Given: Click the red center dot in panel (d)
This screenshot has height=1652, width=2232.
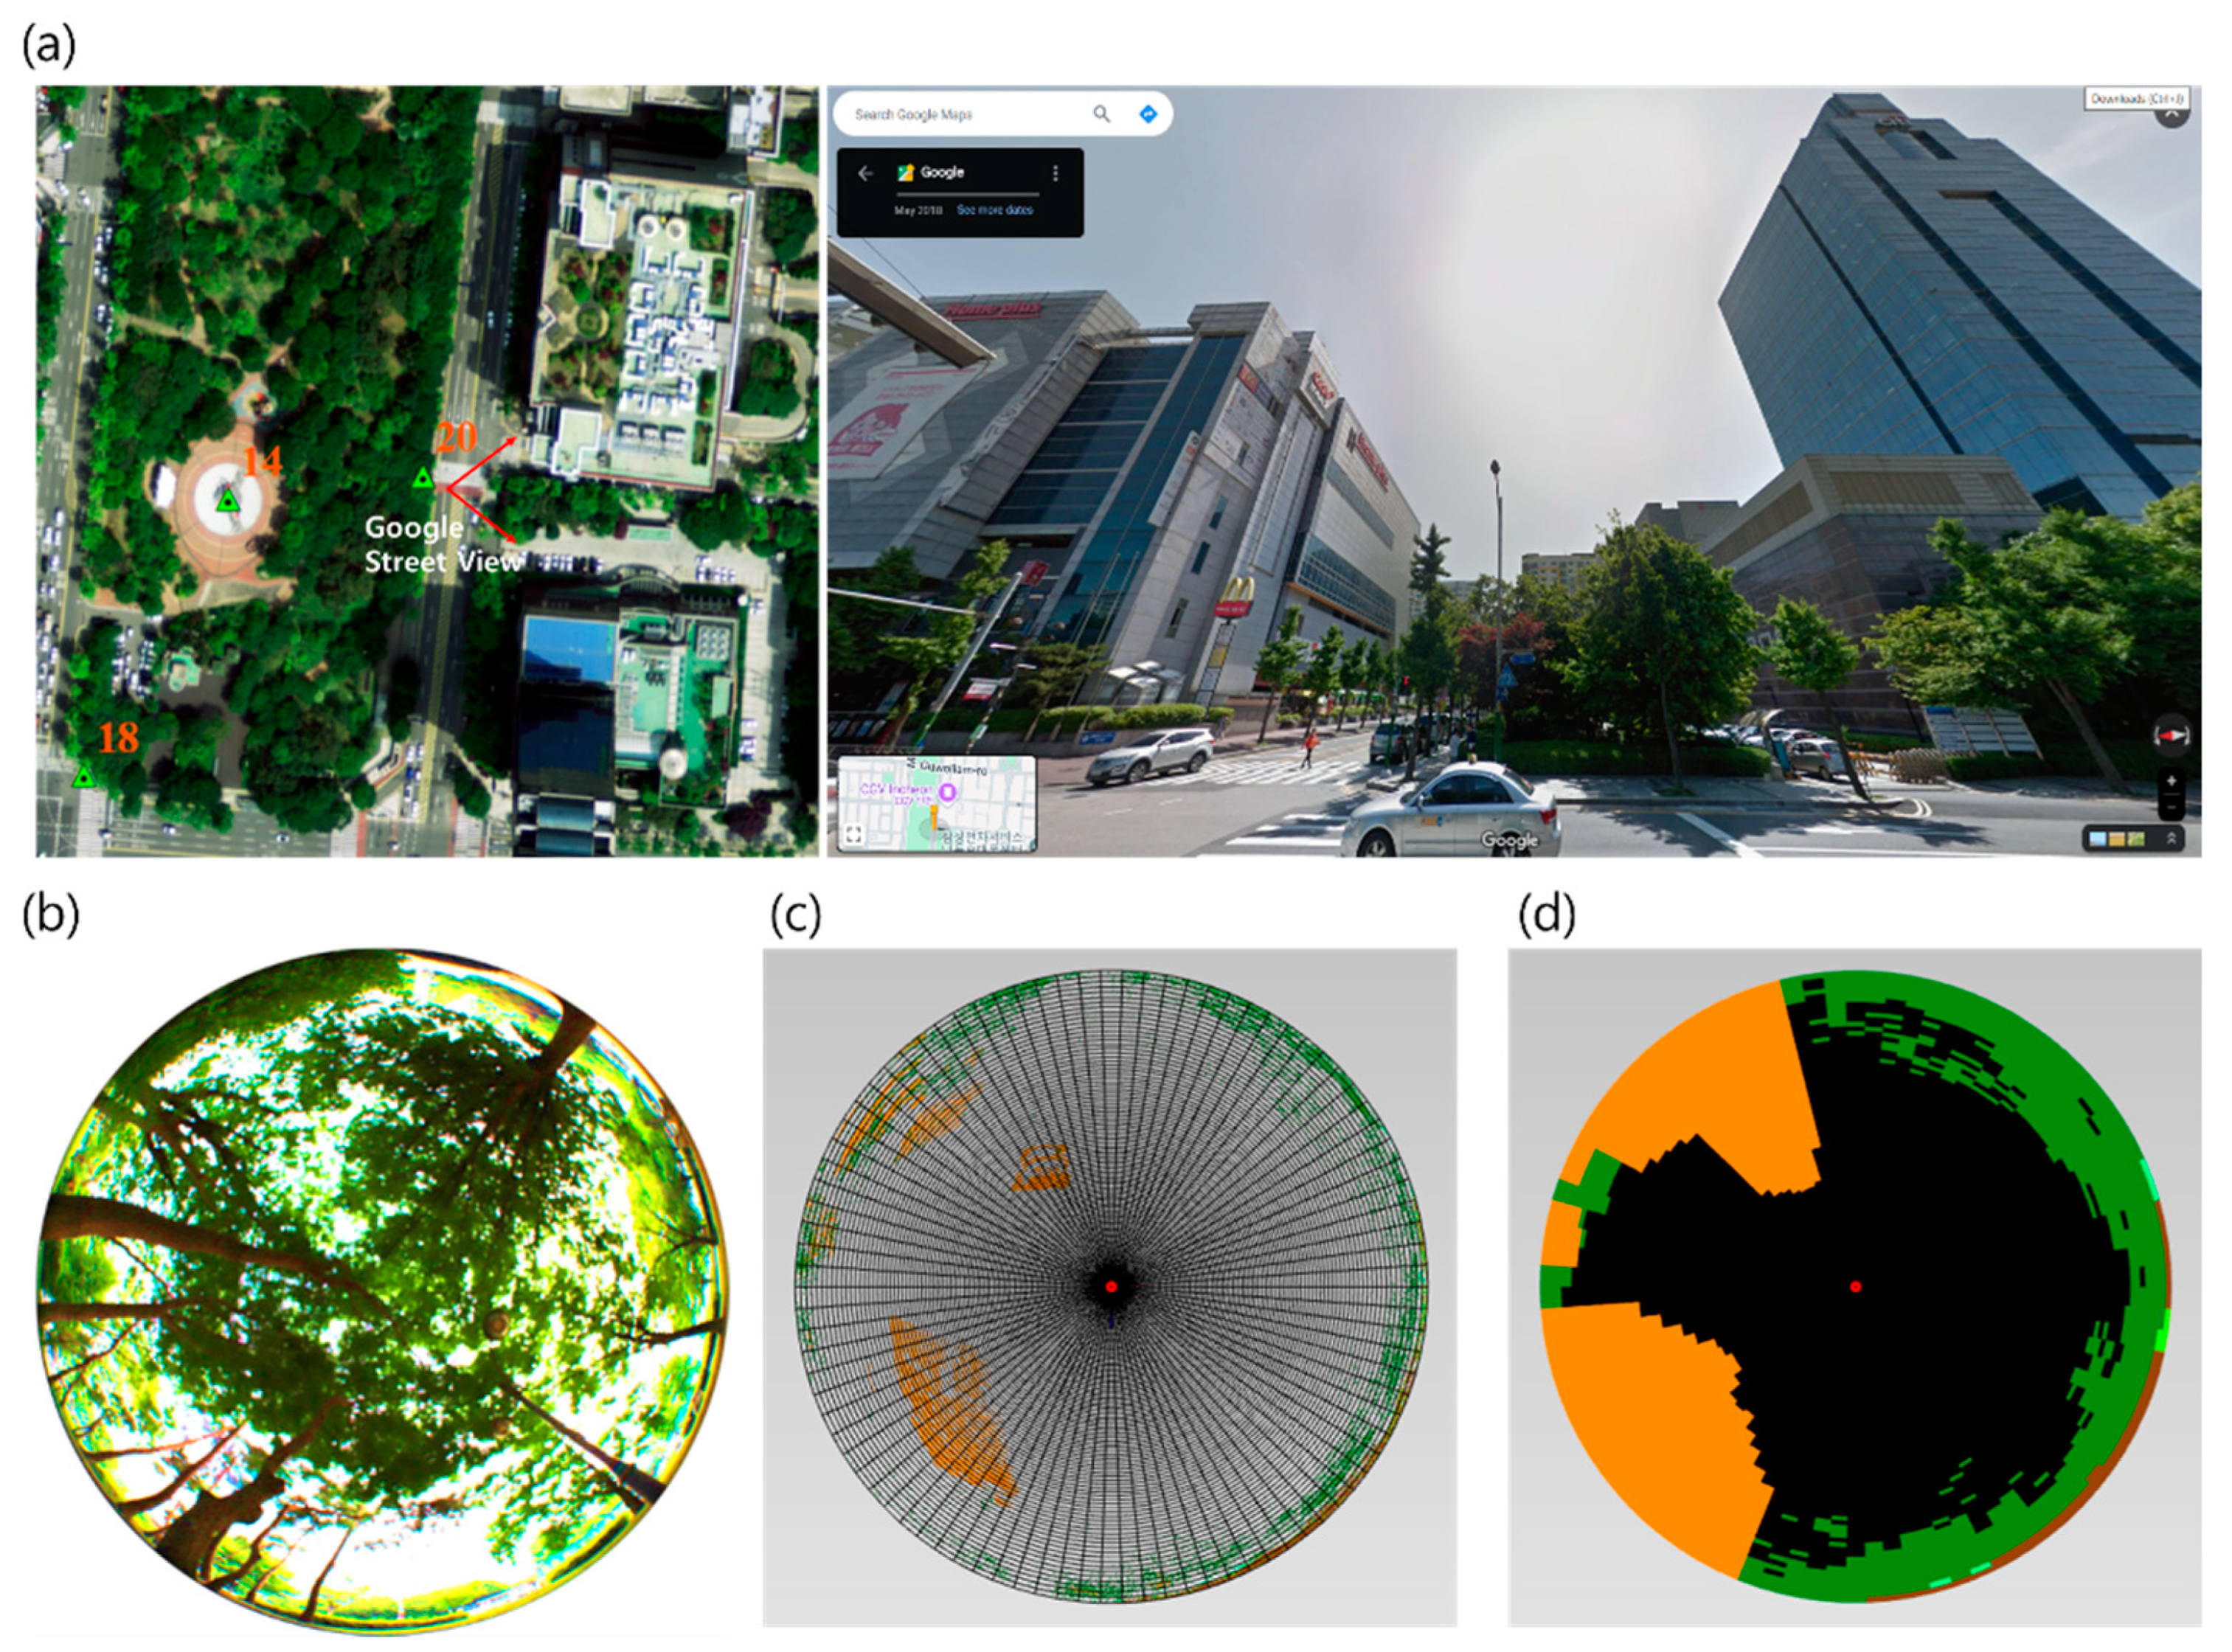Looking at the screenshot, I should (x=1856, y=1286).
